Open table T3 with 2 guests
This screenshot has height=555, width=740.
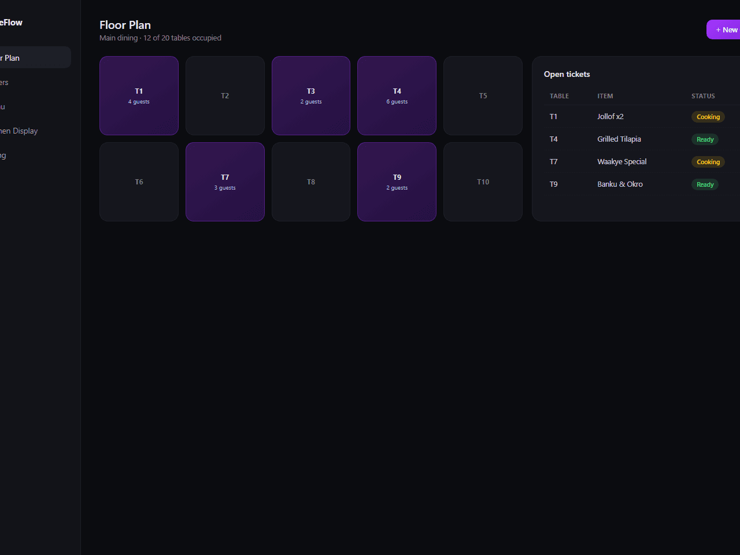tap(311, 95)
